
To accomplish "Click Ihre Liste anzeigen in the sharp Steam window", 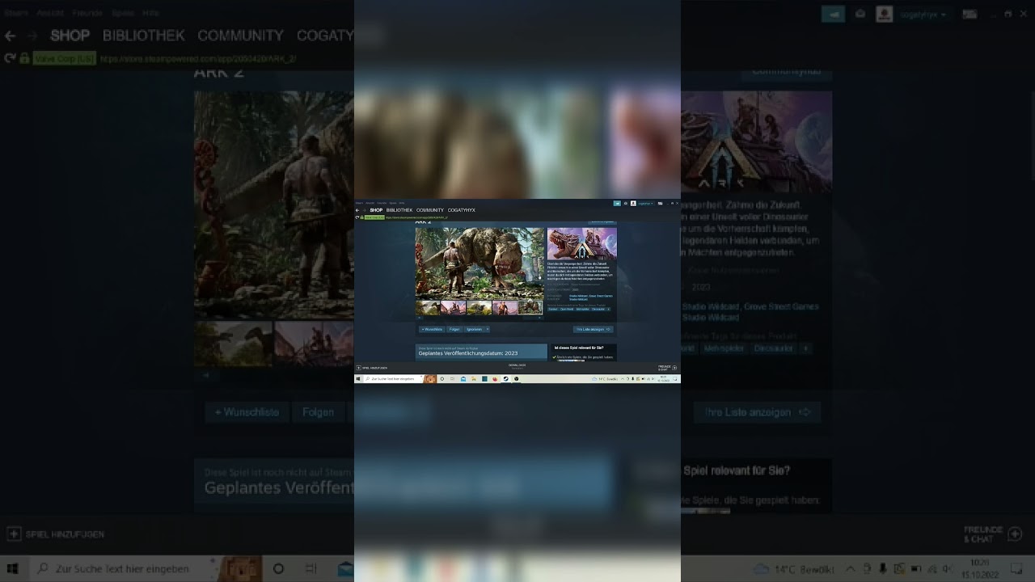I will point(594,329).
